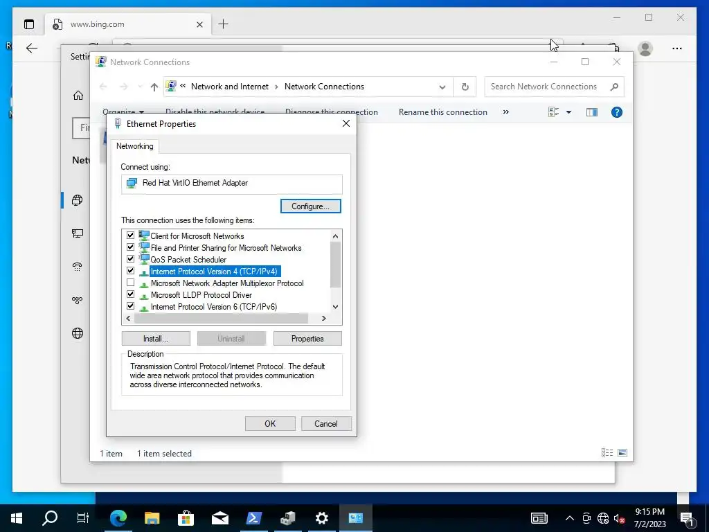
Task: Open Edge settings and more menu
Action: point(677,48)
